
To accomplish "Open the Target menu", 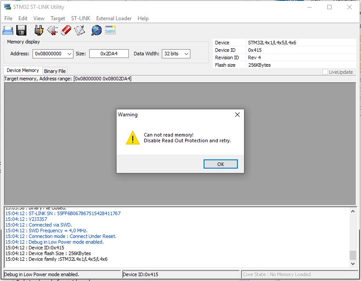I will [58, 18].
